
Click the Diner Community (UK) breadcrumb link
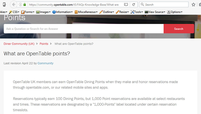click(19, 44)
